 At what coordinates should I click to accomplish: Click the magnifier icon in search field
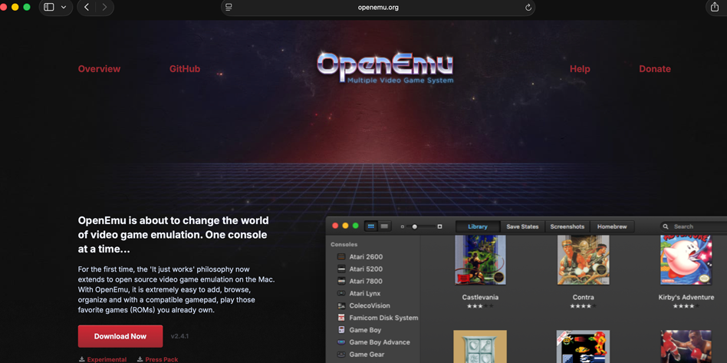coord(666,226)
